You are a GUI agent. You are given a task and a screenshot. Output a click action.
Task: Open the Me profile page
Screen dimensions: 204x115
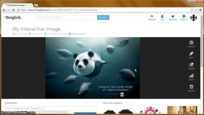(x=162, y=18)
